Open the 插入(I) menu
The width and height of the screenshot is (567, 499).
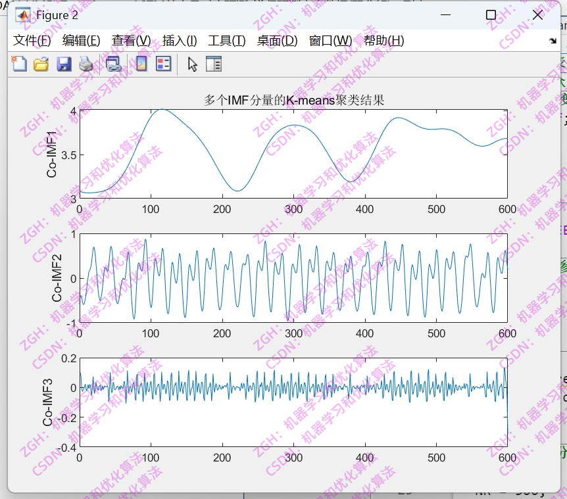[x=180, y=41]
